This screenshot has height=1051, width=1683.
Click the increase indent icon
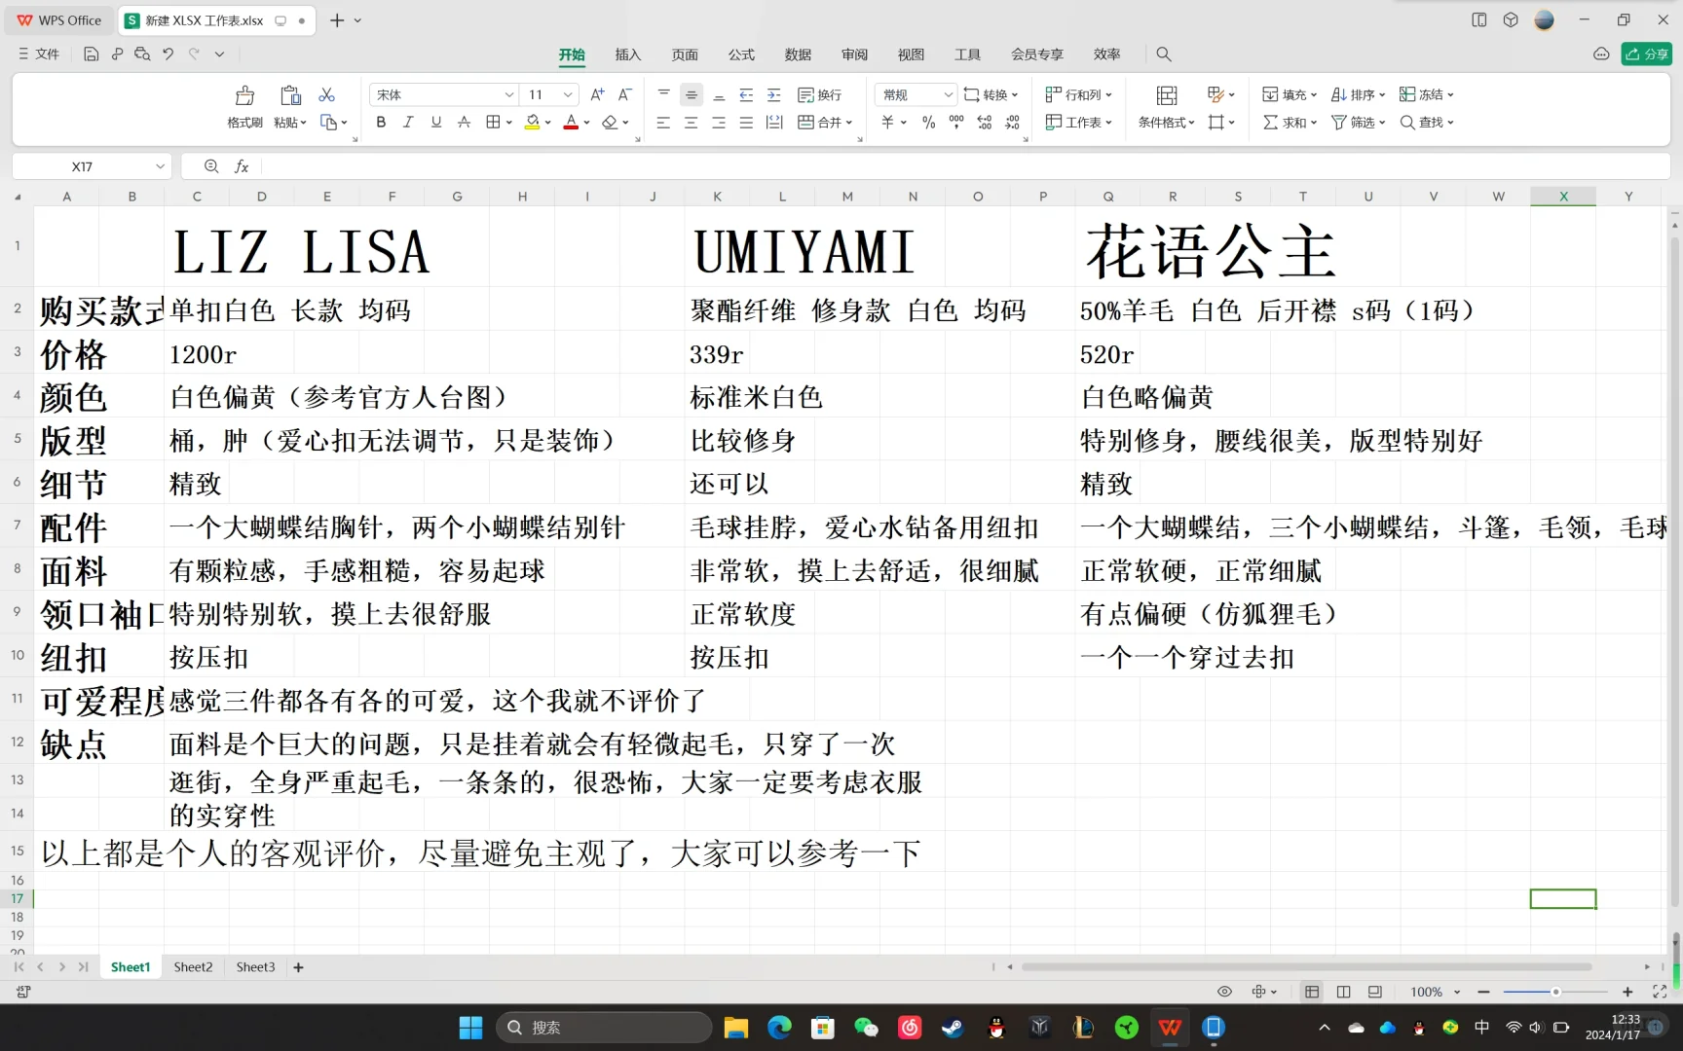click(x=774, y=94)
